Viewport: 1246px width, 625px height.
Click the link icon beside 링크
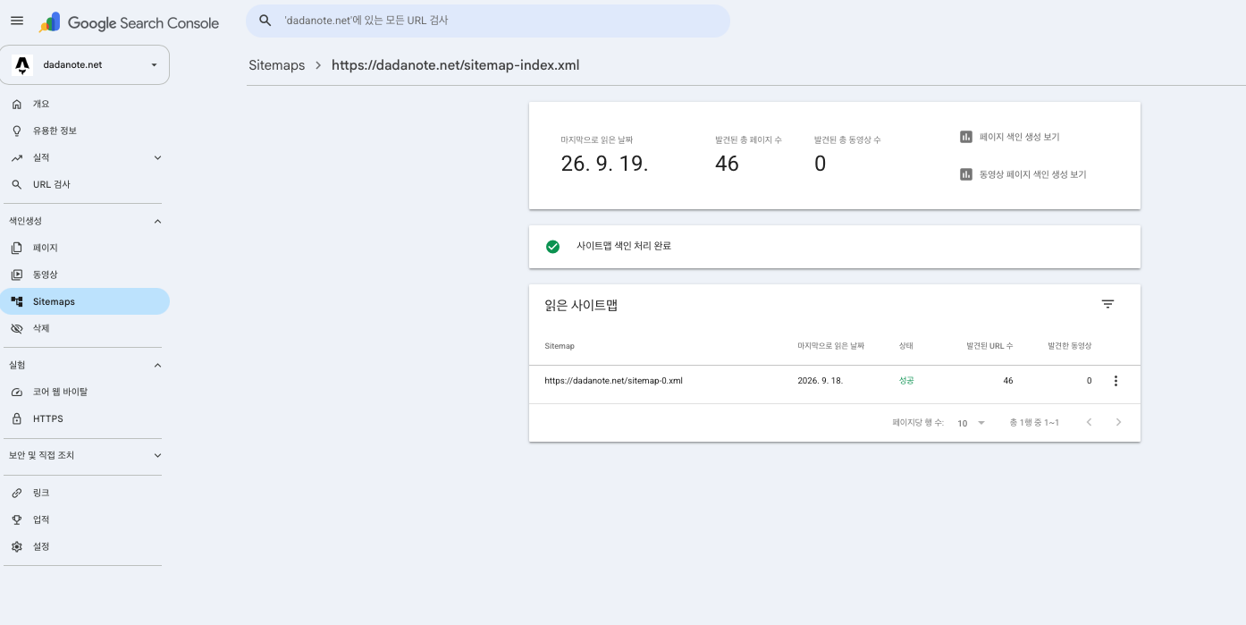17,493
